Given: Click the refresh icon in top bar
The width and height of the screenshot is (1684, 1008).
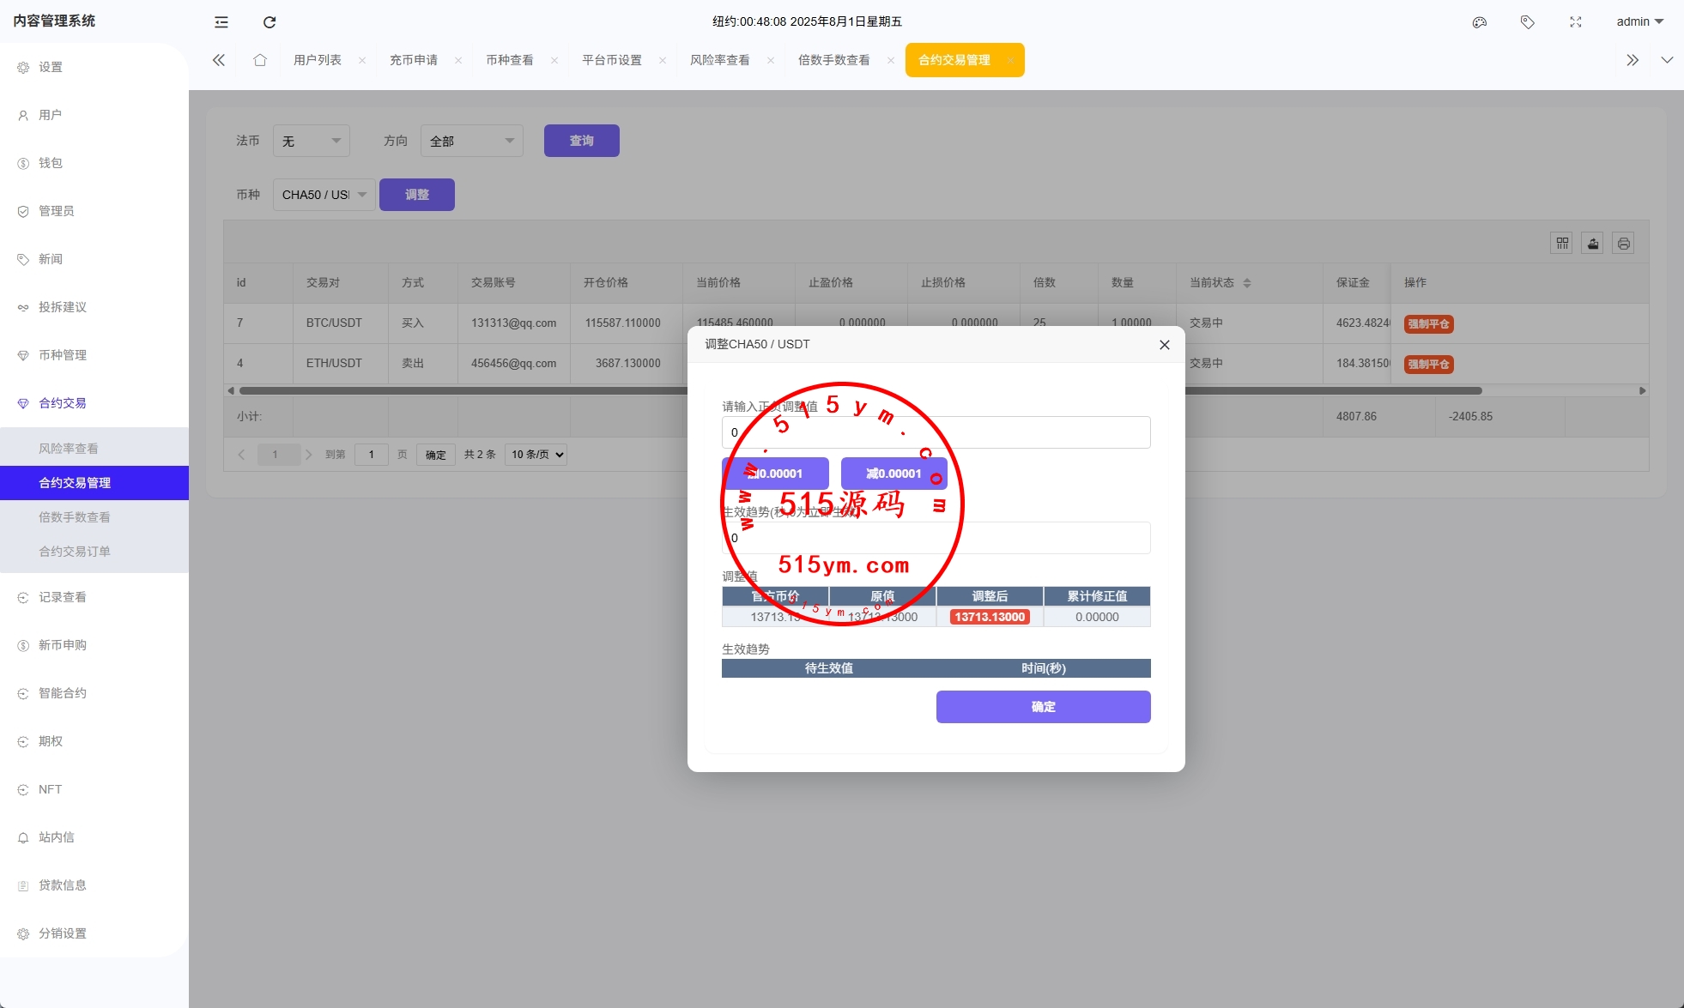Looking at the screenshot, I should click(x=270, y=22).
